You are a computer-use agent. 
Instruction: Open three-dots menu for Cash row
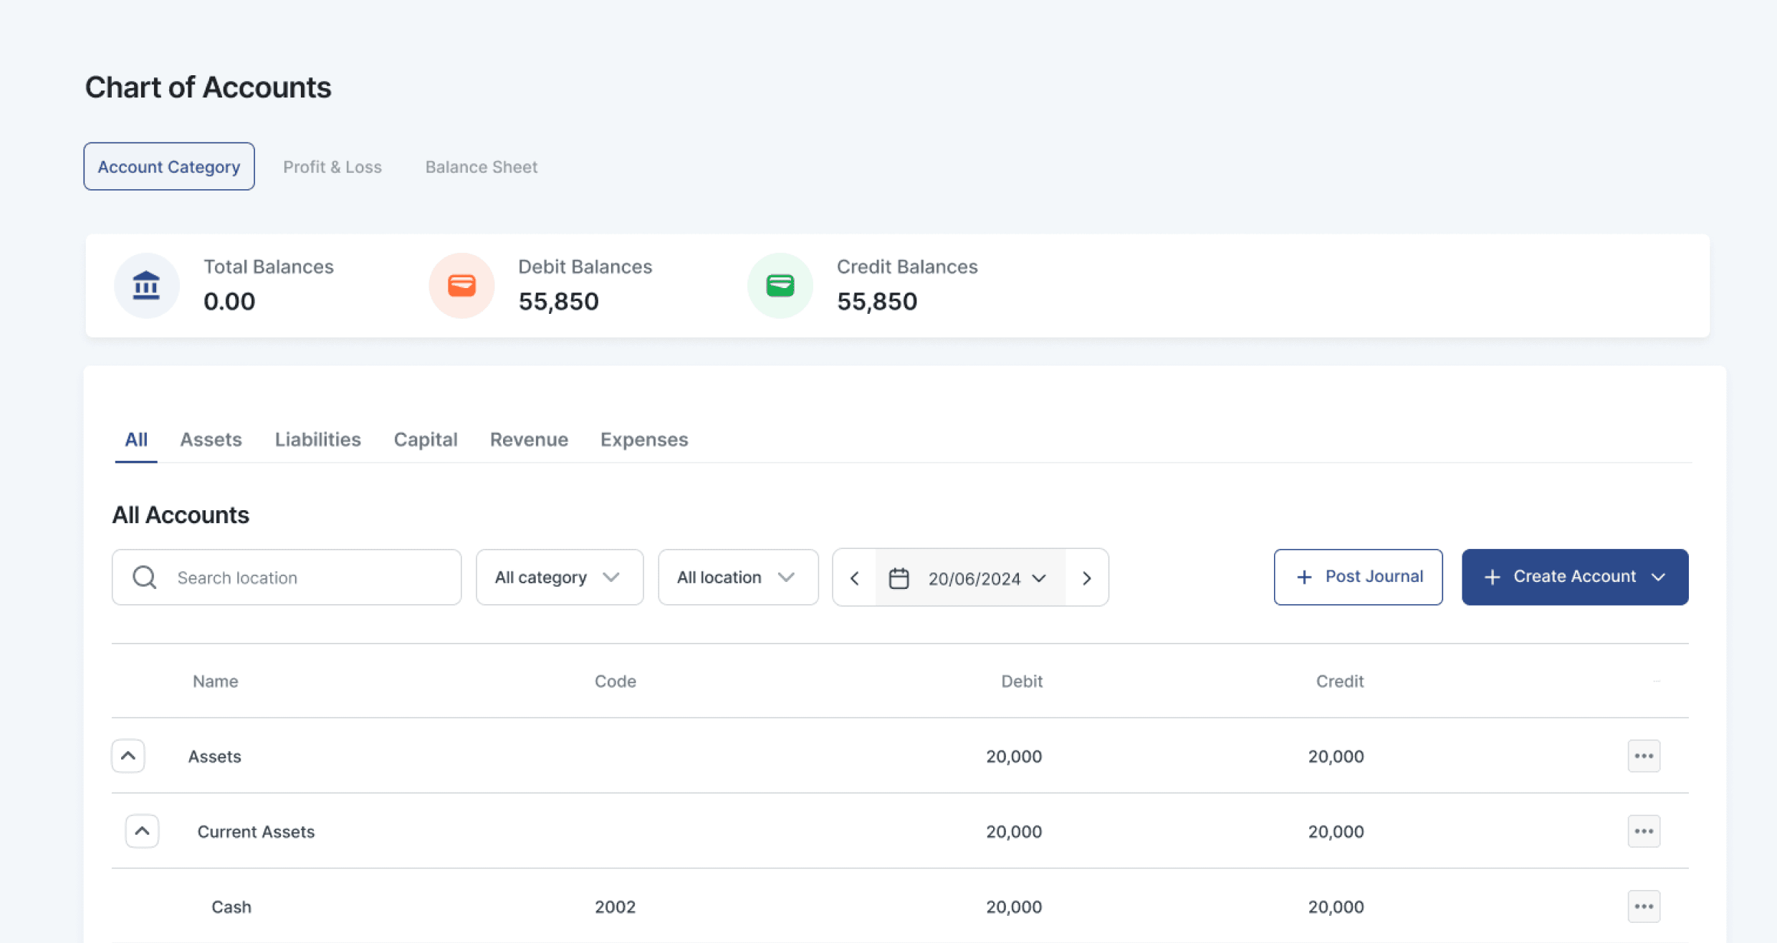[1643, 906]
